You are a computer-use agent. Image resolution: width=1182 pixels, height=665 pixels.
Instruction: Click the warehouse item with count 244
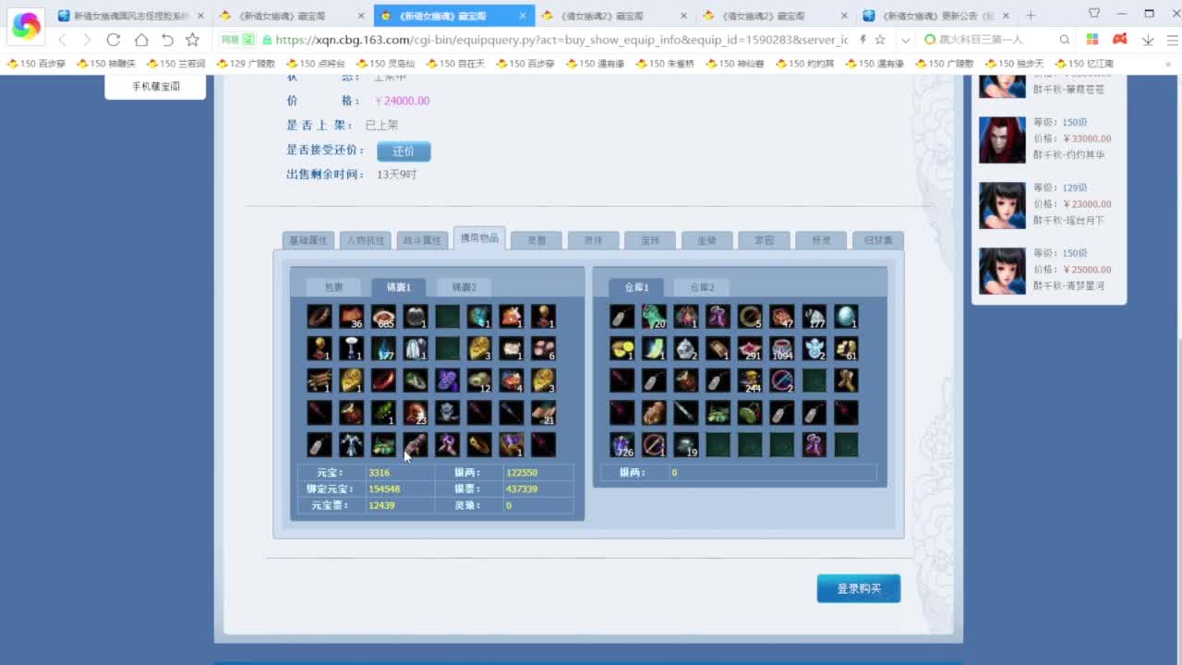coord(750,381)
